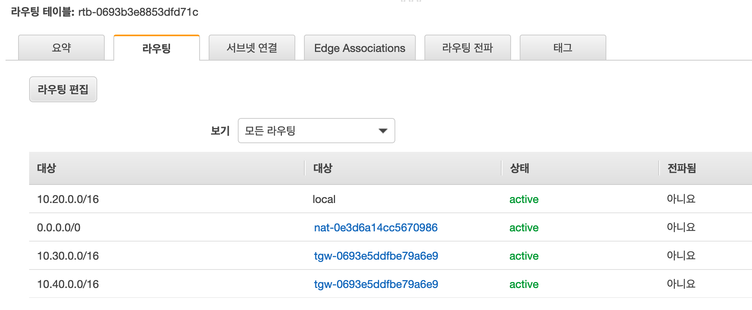Click the routing table ID rtb-0693b3e8853dfd71c
Viewport: 752px width, 310px height.
point(138,12)
